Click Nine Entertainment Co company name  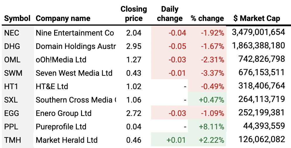pyautogui.click(x=75, y=33)
